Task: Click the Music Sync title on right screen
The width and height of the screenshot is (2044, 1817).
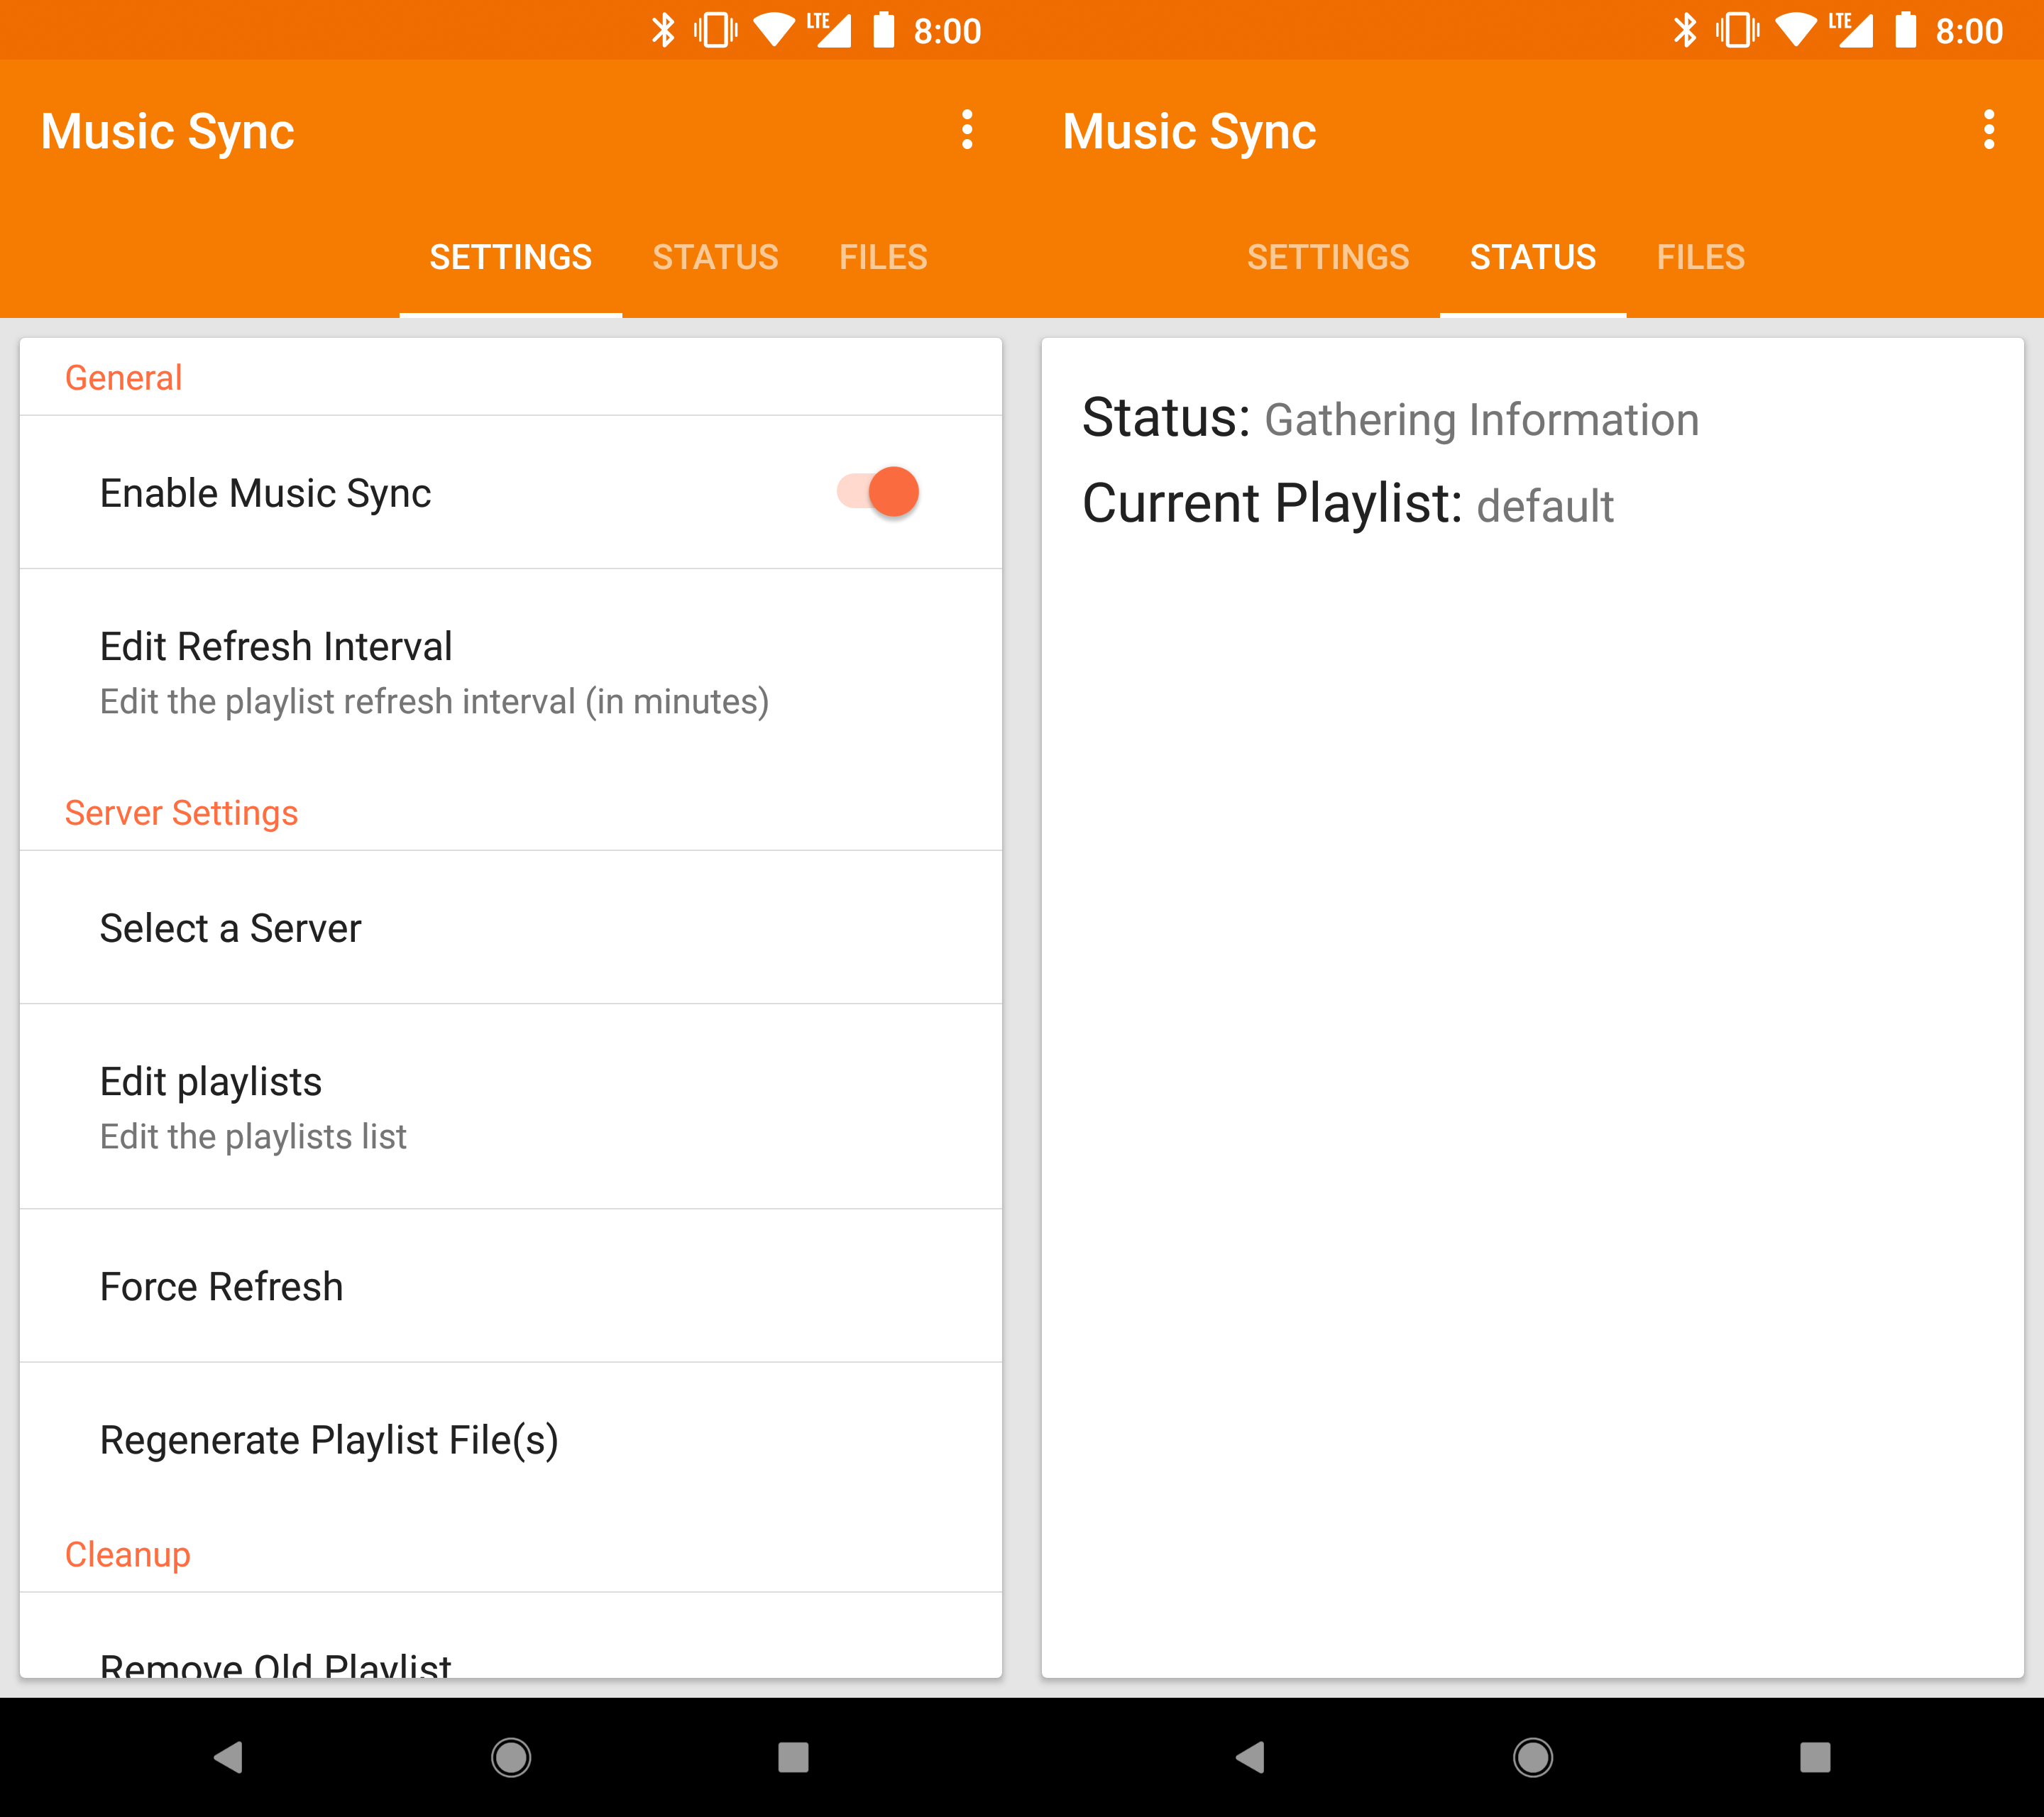Action: point(1189,132)
